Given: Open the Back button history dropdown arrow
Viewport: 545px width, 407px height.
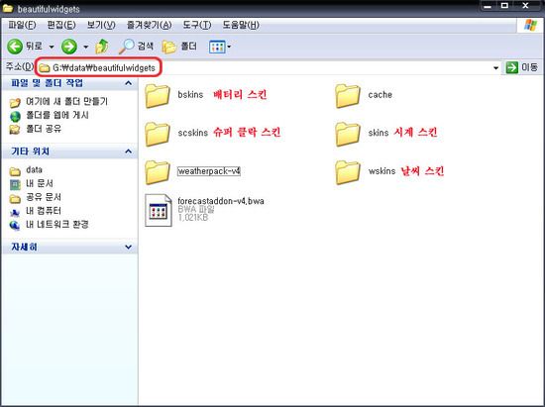Looking at the screenshot, I should pyautogui.click(x=52, y=47).
